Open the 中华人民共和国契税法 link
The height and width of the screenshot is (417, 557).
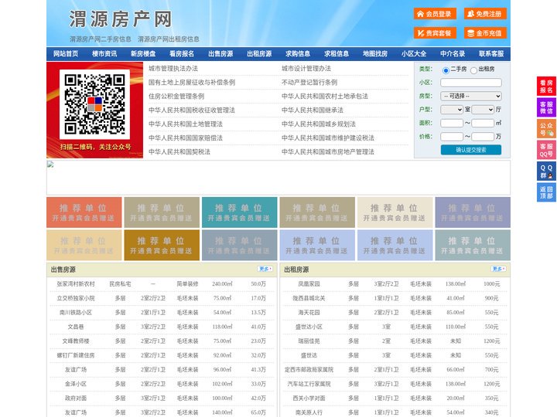pyautogui.click(x=179, y=152)
